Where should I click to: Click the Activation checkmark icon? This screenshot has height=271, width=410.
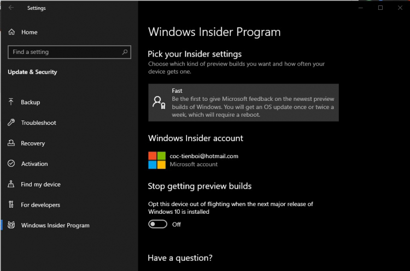tap(11, 164)
